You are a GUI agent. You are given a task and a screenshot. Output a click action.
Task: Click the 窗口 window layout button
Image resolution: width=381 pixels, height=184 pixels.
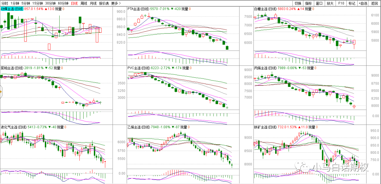[x=319, y=3]
